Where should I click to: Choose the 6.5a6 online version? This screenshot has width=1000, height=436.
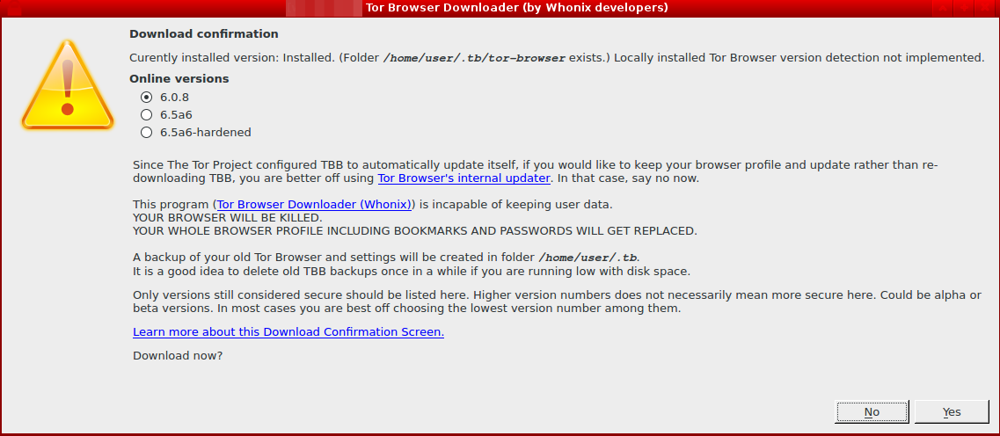pyautogui.click(x=147, y=114)
